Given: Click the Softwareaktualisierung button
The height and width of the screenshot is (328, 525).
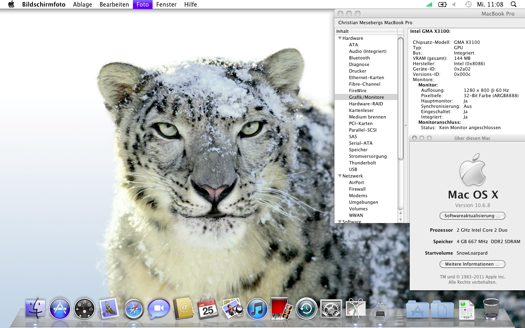Looking at the screenshot, I should pyautogui.click(x=472, y=216).
